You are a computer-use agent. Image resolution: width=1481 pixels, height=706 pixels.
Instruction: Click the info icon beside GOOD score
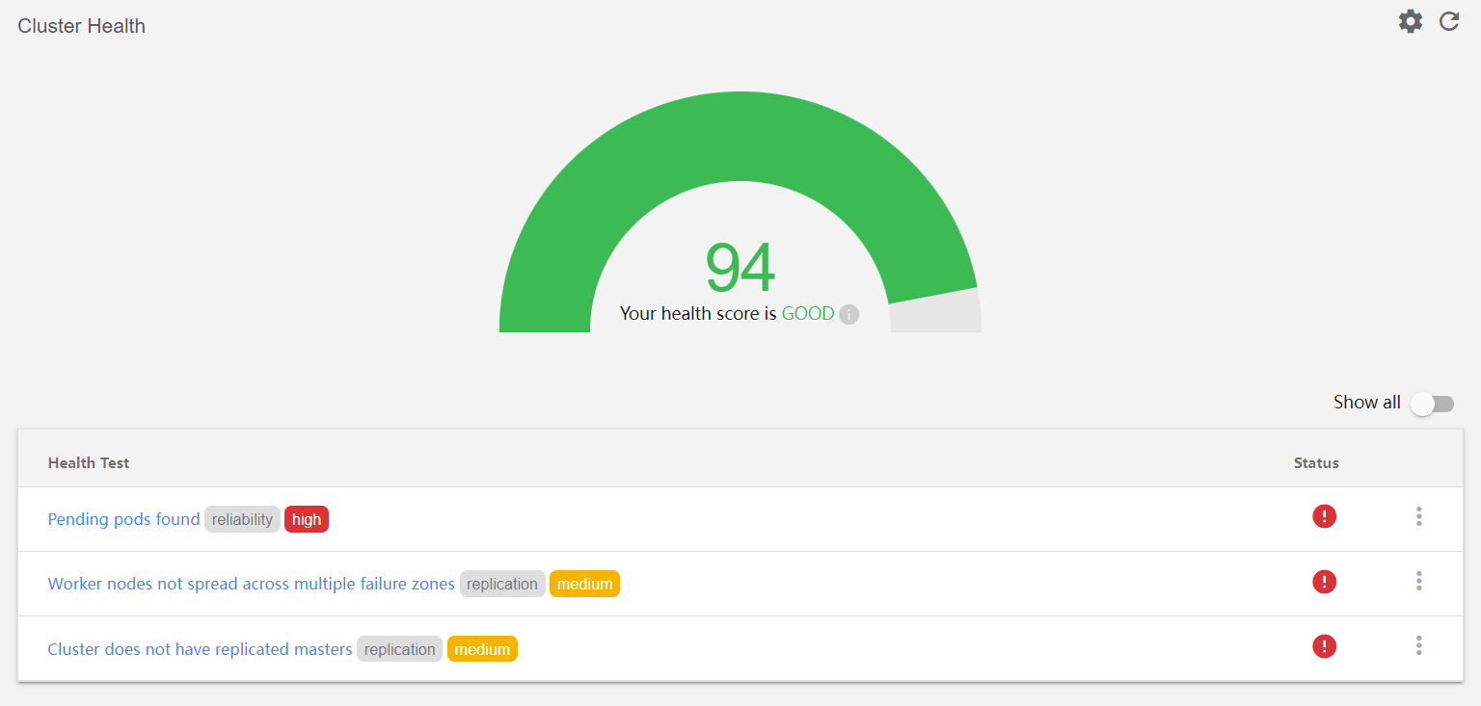click(x=848, y=313)
